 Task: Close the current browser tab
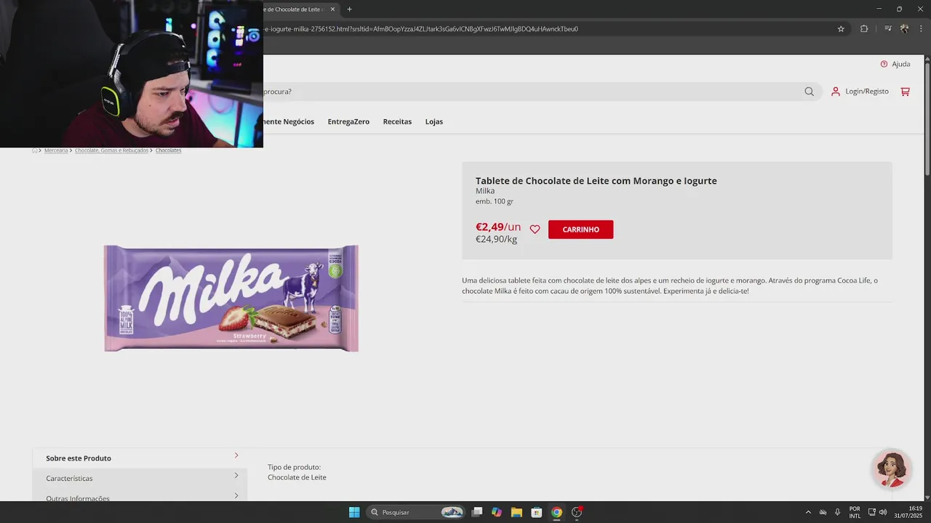point(333,9)
